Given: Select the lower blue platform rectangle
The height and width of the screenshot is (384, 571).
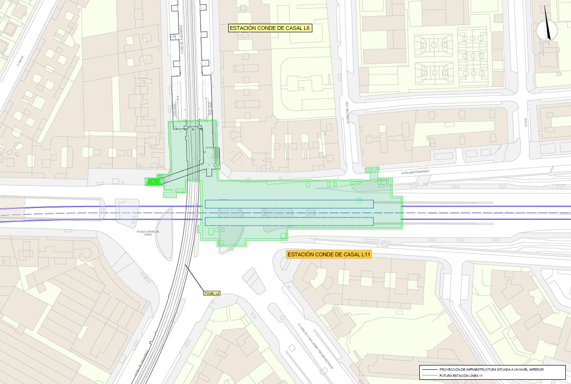Looking at the screenshot, I should coord(289,221).
